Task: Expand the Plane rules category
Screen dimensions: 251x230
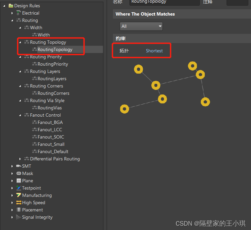Action: [x=12, y=181]
